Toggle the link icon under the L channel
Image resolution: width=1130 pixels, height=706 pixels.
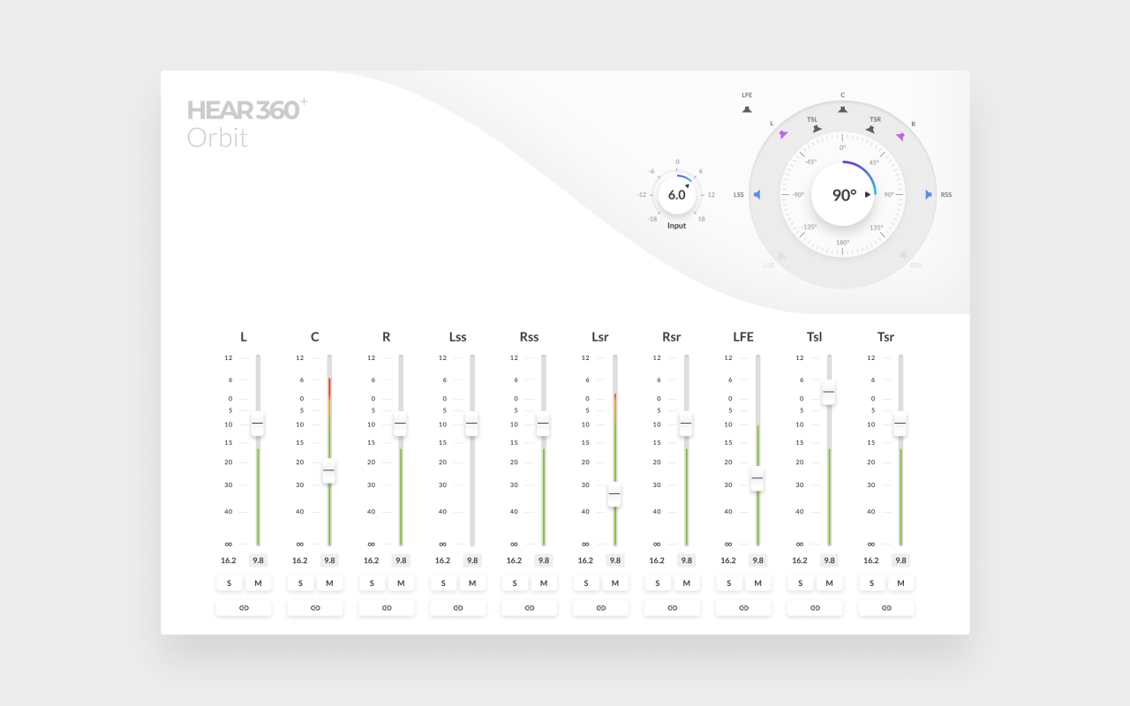(244, 607)
